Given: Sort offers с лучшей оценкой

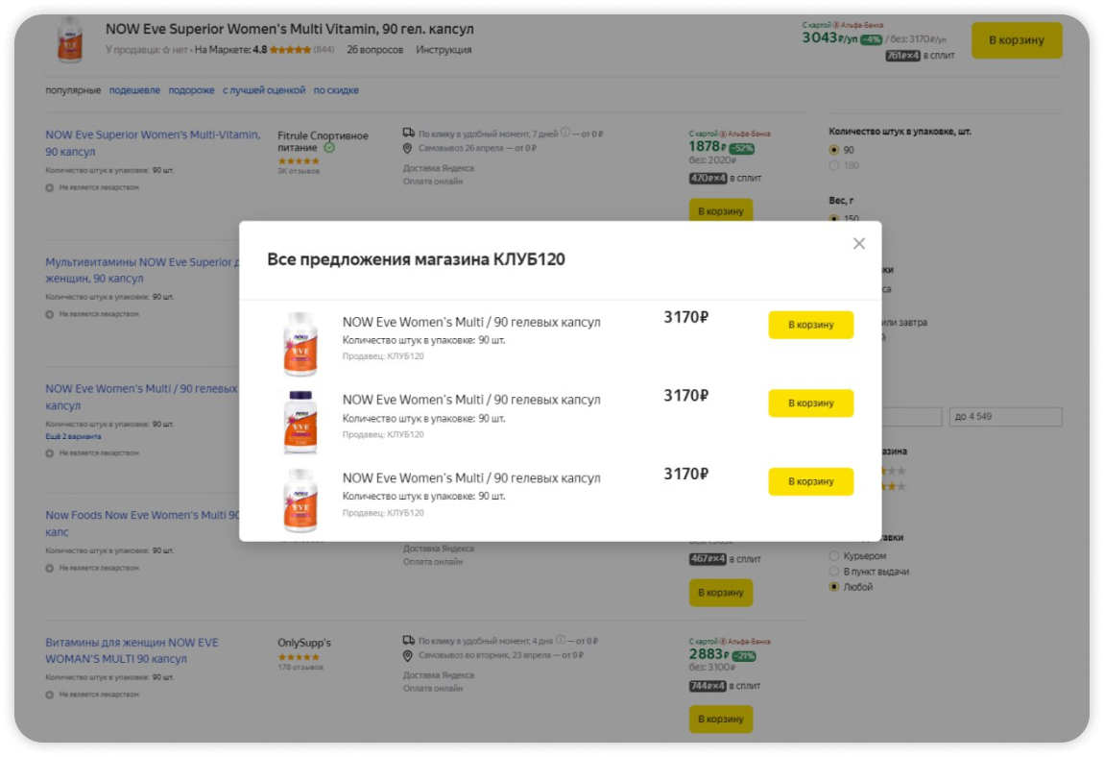Looking at the screenshot, I should click(x=264, y=90).
